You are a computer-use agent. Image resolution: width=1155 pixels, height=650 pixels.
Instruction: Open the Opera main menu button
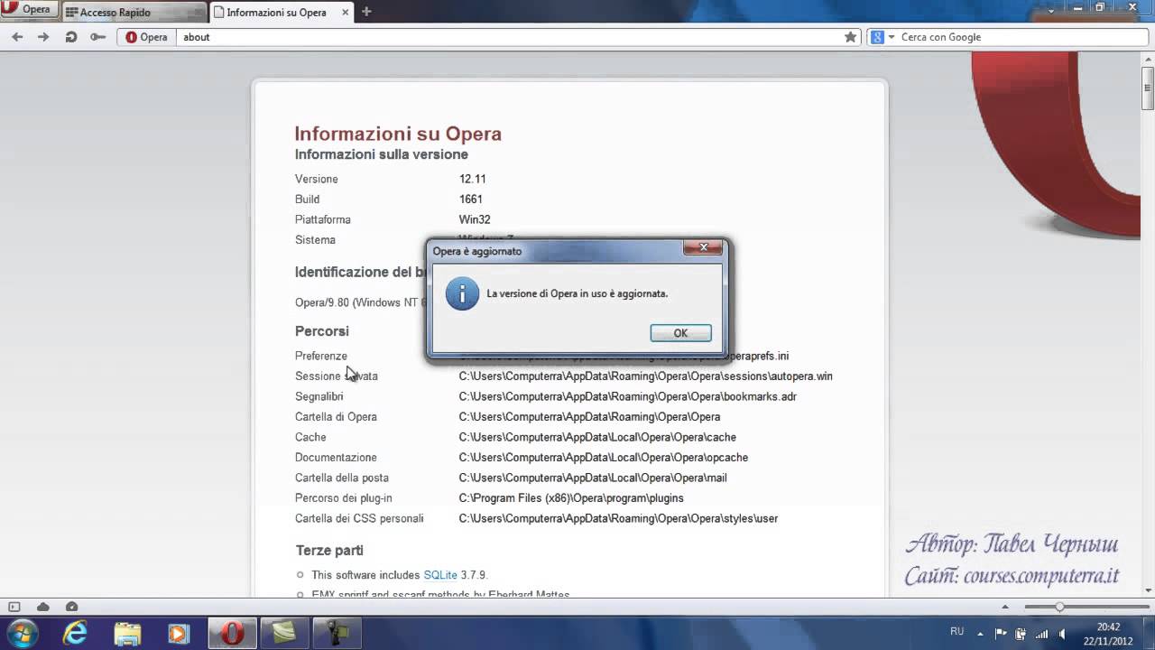coord(30,10)
